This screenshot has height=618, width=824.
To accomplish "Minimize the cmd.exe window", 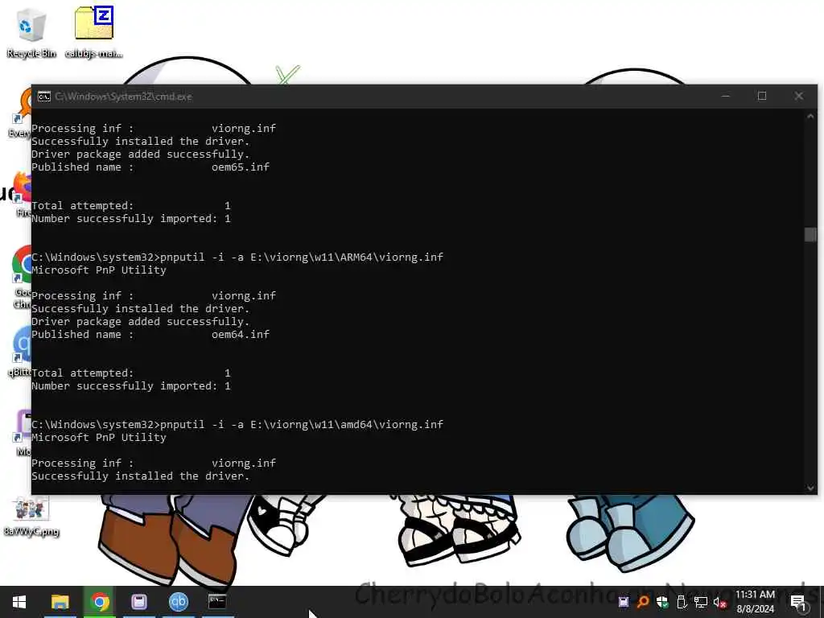I will coord(726,97).
